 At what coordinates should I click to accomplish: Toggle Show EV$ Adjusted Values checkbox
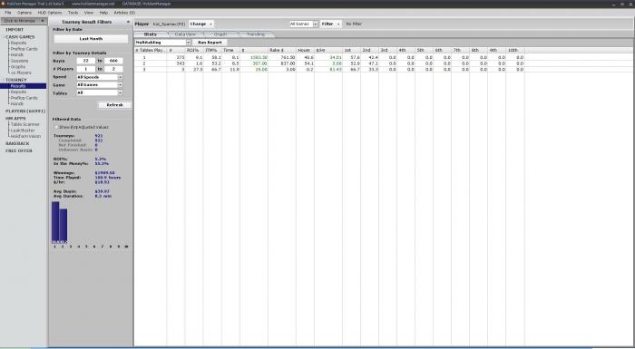pos(56,127)
